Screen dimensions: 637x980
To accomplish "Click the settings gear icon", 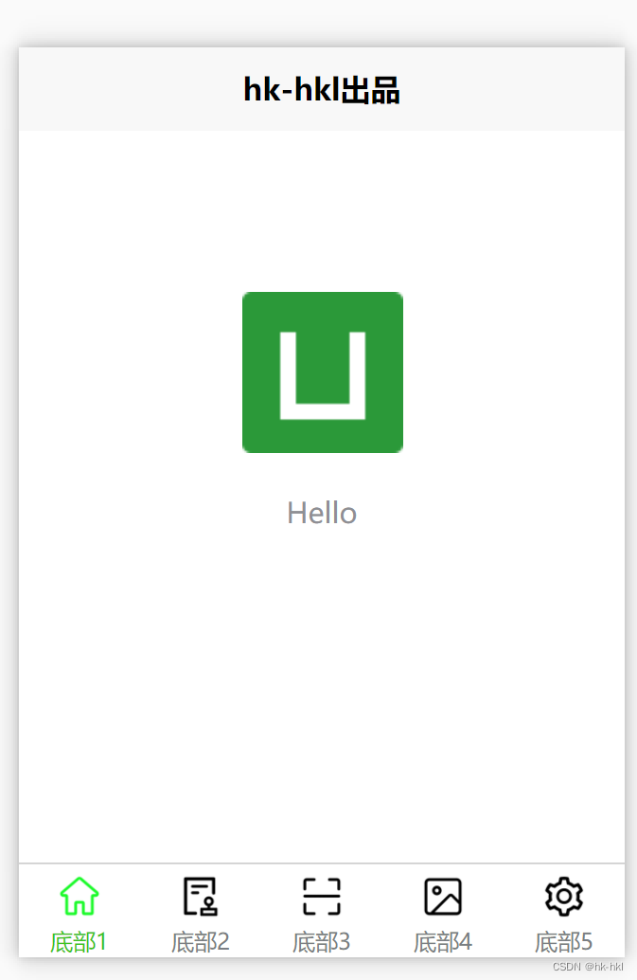I will [x=564, y=897].
